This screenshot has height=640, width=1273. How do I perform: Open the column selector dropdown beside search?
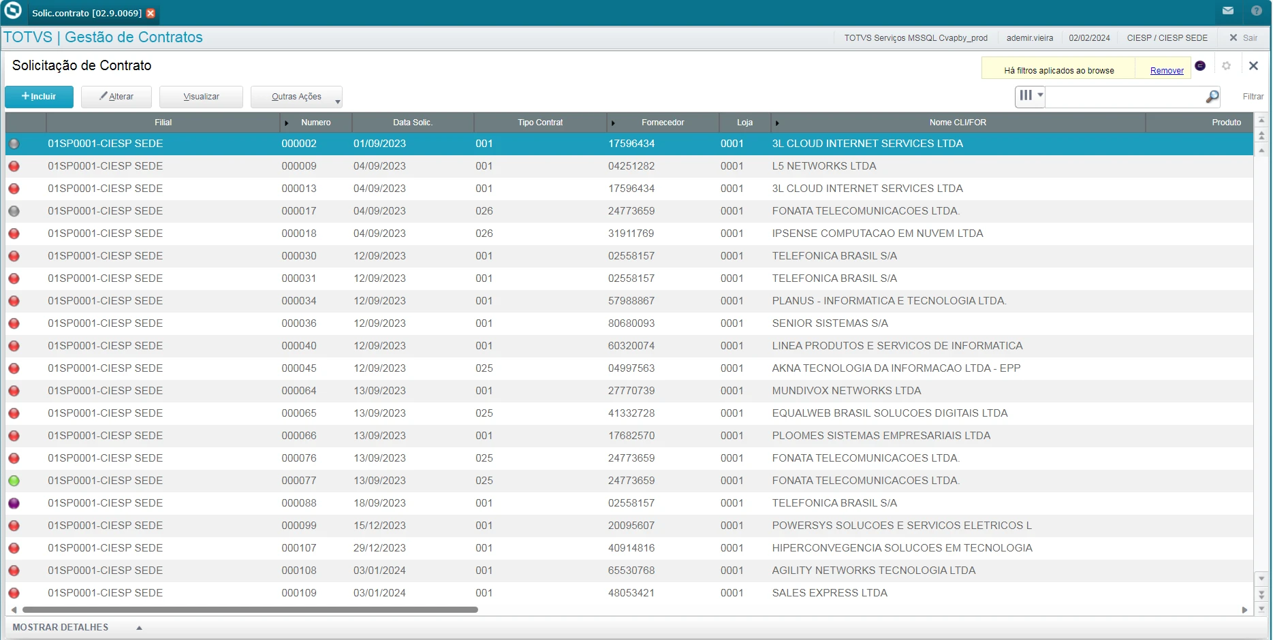click(1029, 96)
